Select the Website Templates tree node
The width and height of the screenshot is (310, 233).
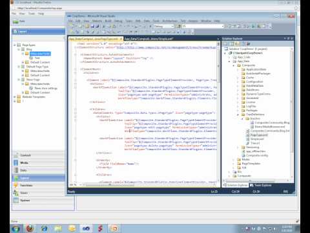pos(34,97)
